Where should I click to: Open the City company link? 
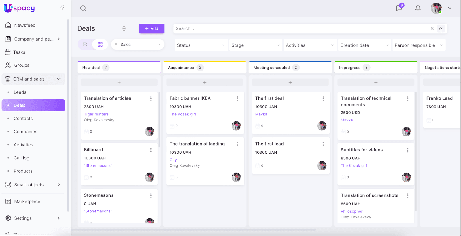point(173,160)
